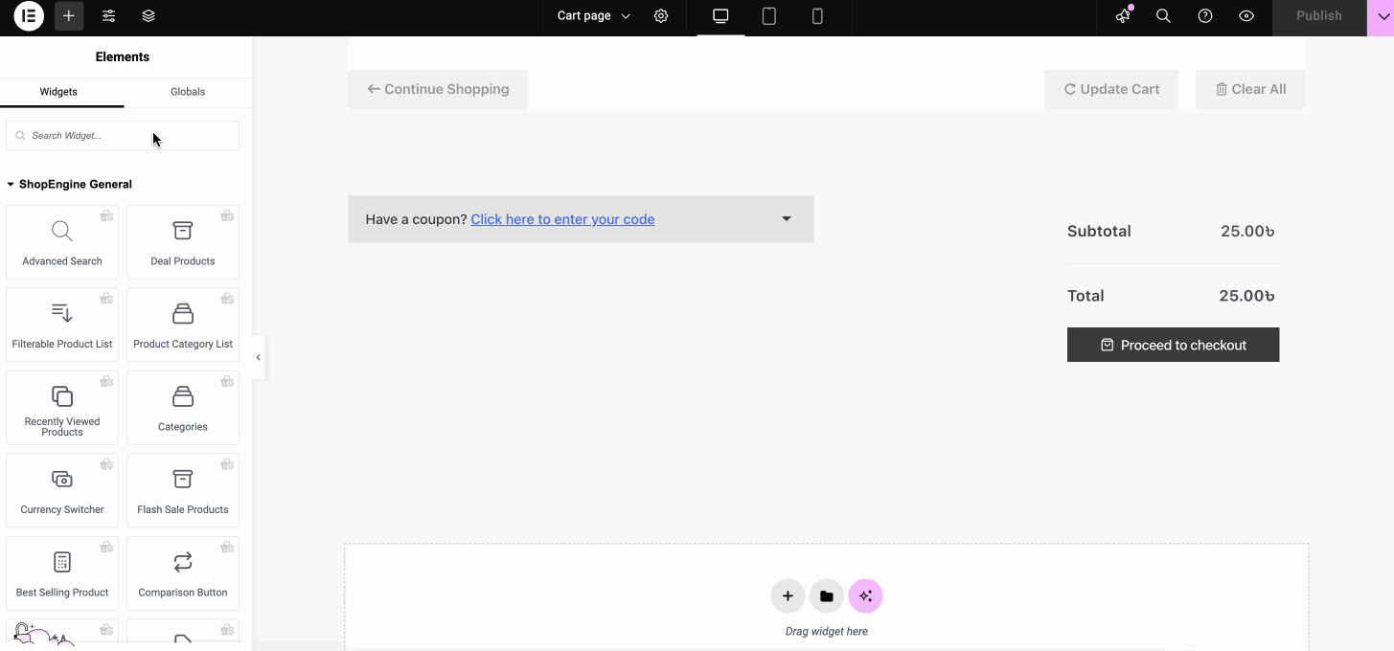This screenshot has height=651, width=1394.
Task: Open the help question mark icon
Action: pos(1205,16)
